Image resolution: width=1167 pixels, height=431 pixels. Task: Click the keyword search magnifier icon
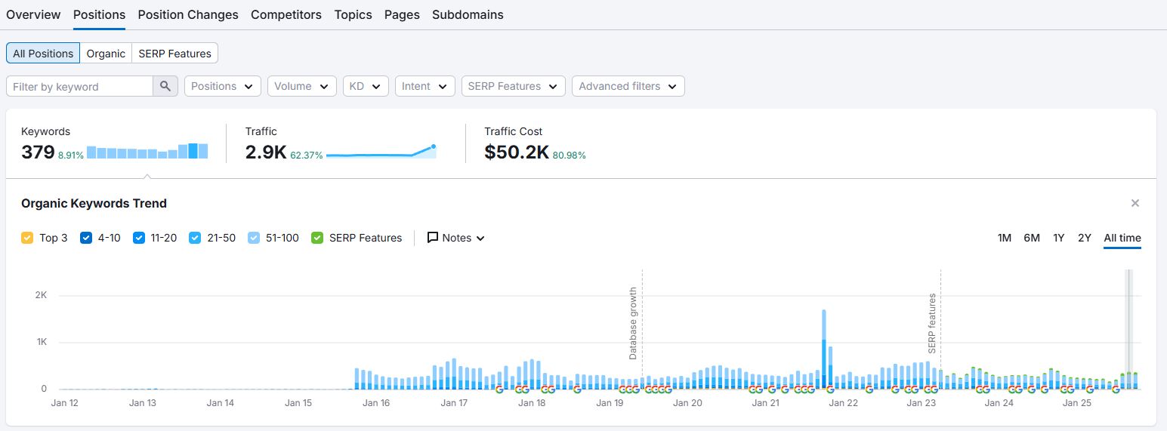[x=165, y=86]
